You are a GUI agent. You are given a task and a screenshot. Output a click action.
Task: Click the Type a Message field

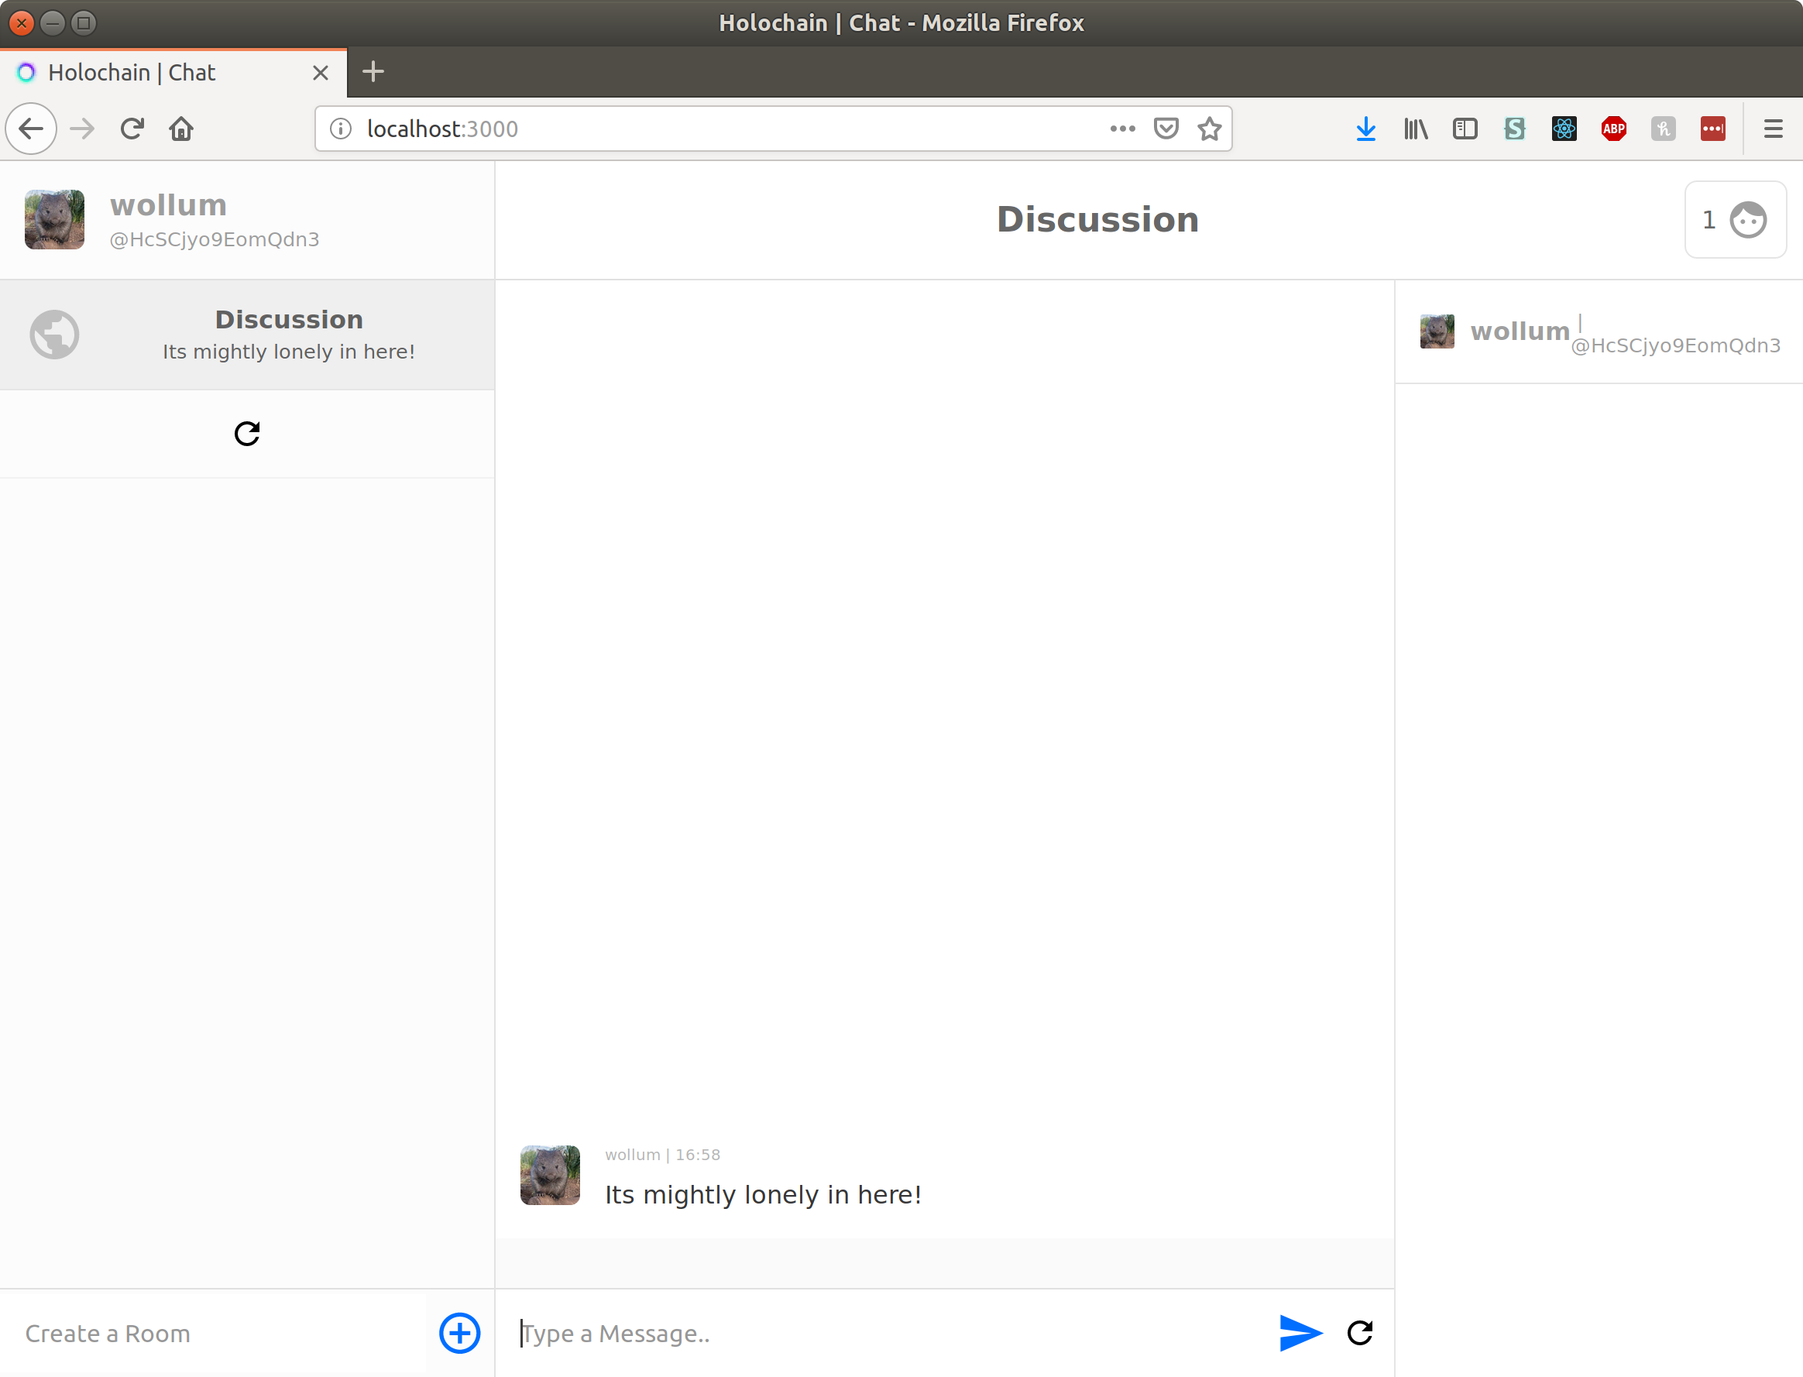click(x=885, y=1334)
